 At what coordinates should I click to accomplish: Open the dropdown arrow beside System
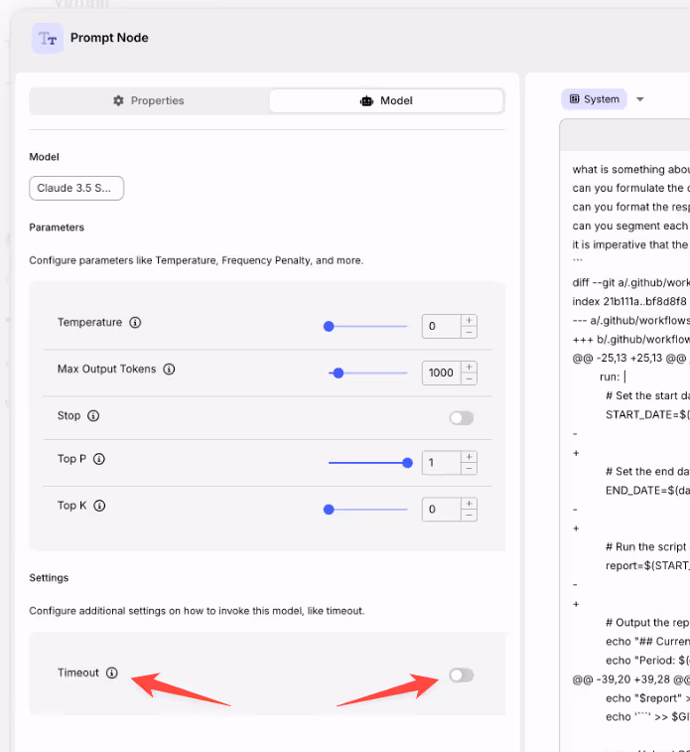click(x=640, y=99)
